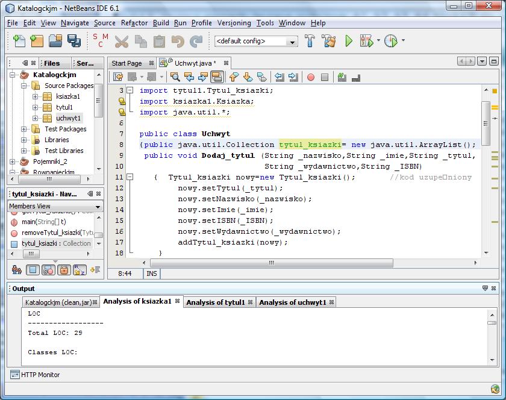Viewport: 506px width, 400px height.
Task: Toggle Show Non-Public Members lock filter
Action: [64, 269]
